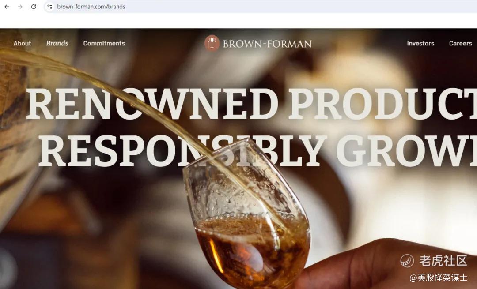
Task: Open the About menu item
Action: [22, 43]
